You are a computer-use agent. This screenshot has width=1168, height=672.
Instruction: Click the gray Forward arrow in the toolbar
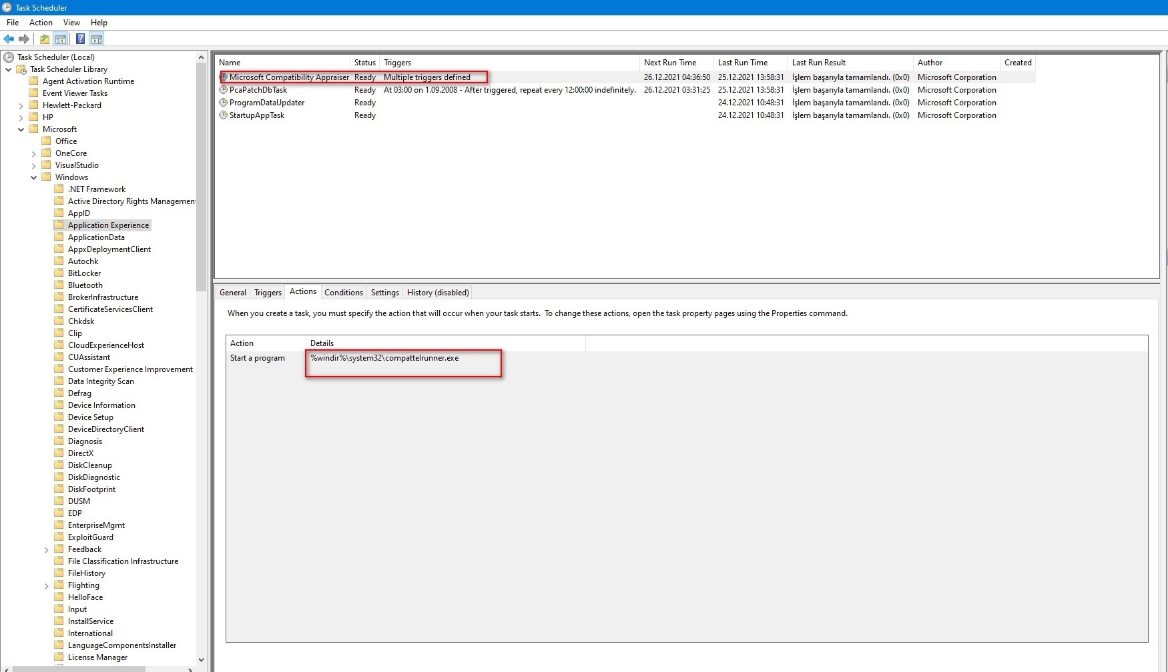point(24,39)
